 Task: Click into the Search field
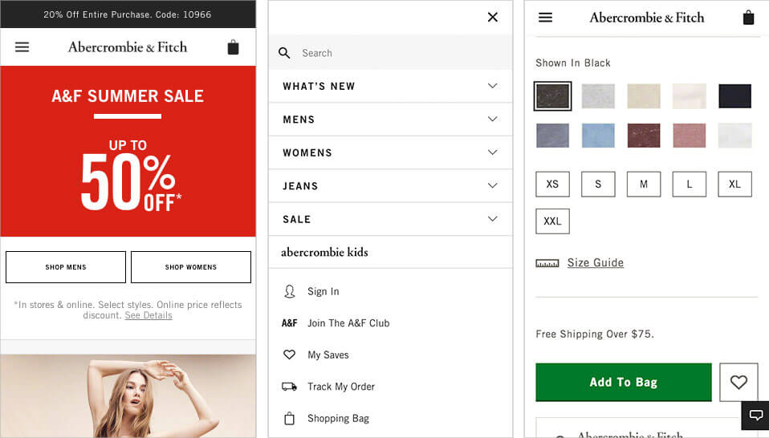[x=390, y=52]
